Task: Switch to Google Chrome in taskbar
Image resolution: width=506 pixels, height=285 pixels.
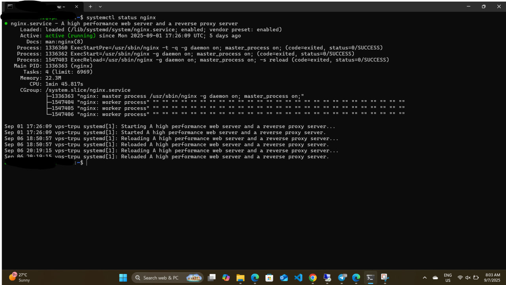Action: point(313,277)
